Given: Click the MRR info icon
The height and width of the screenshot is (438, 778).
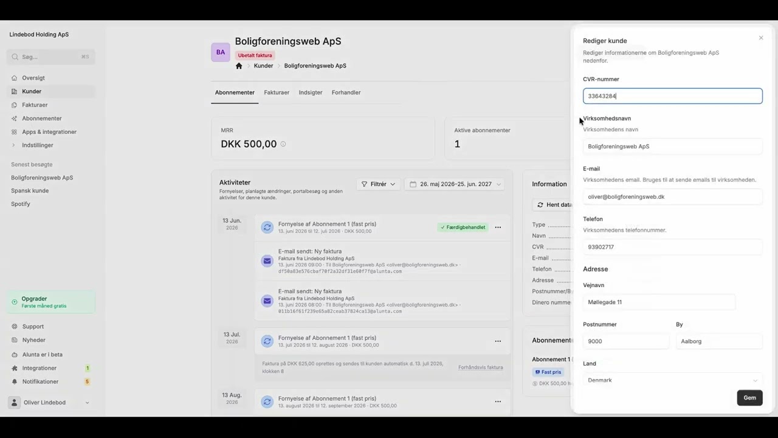Looking at the screenshot, I should tap(283, 144).
